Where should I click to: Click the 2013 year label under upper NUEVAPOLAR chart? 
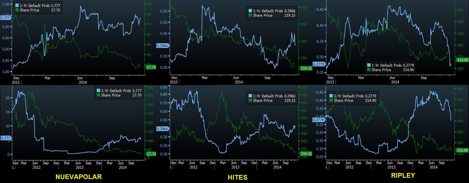pos(16,82)
